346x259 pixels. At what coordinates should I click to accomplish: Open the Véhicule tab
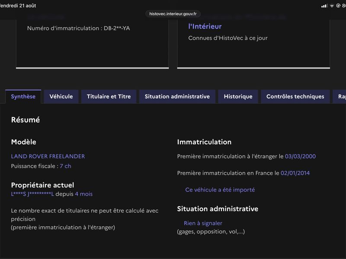[61, 96]
